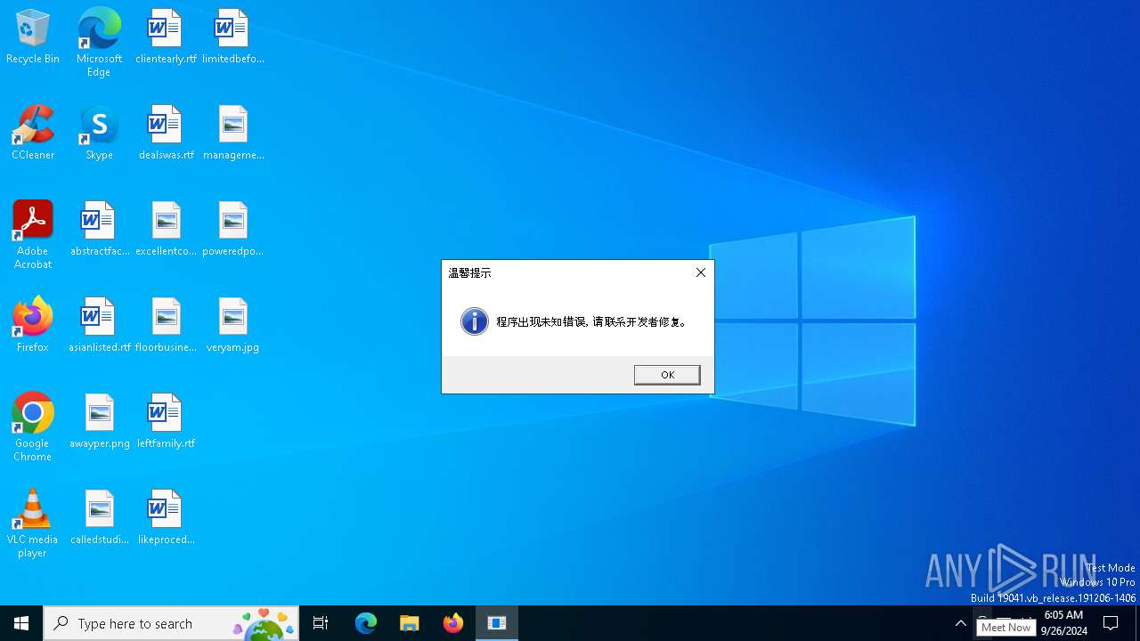Select the floorbusine... image file
1140x641 pixels.
coord(166,325)
